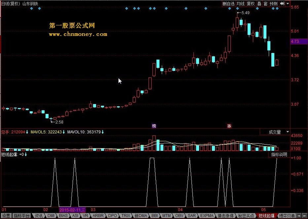Viewport: 308px width, 219px height.
Task: Open the 指标说明 indicator description
Action: click(279, 154)
